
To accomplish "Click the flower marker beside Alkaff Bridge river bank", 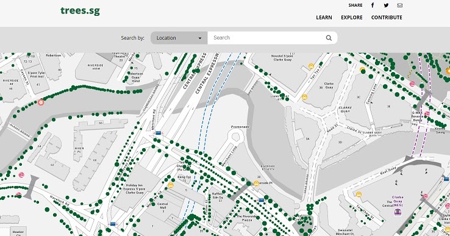I will [x=41, y=102].
